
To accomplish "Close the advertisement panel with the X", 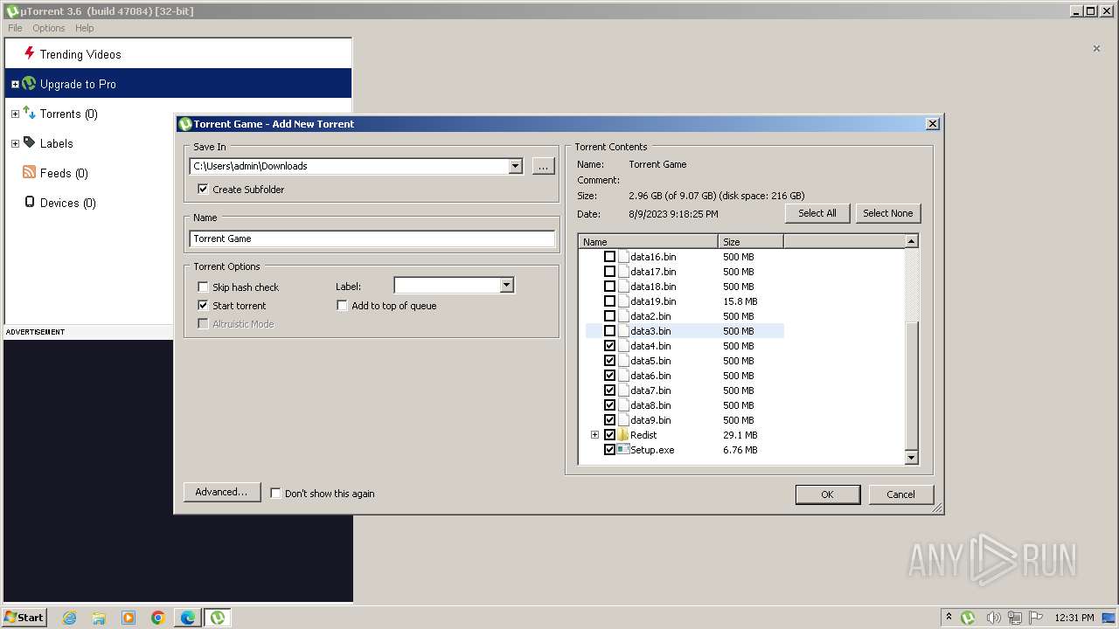I will [1096, 48].
